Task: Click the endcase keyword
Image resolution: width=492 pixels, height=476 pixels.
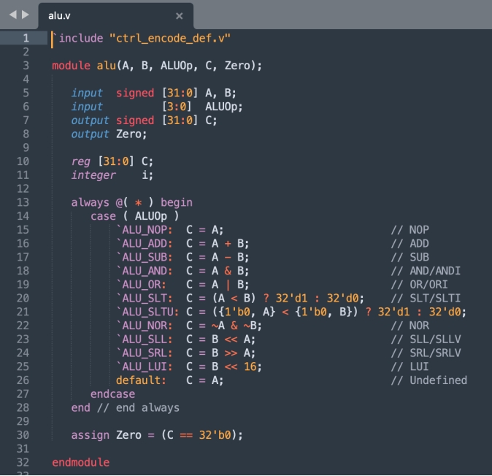Action: (x=112, y=394)
